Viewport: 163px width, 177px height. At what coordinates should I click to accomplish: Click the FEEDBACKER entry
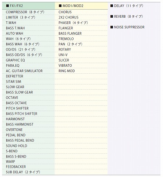16,167
